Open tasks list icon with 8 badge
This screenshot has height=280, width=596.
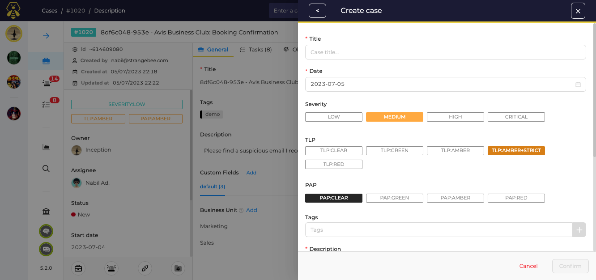point(46,104)
